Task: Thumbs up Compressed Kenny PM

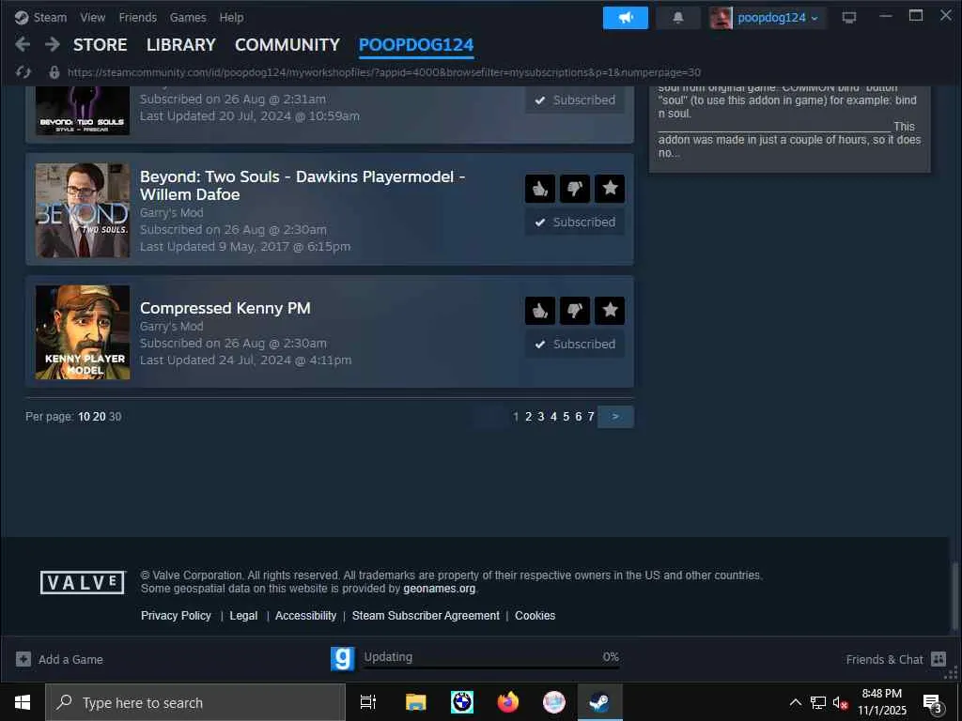Action: [x=540, y=310]
